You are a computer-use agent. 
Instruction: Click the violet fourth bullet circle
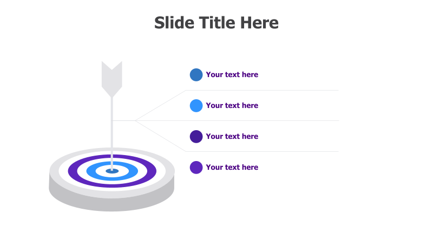196,168
